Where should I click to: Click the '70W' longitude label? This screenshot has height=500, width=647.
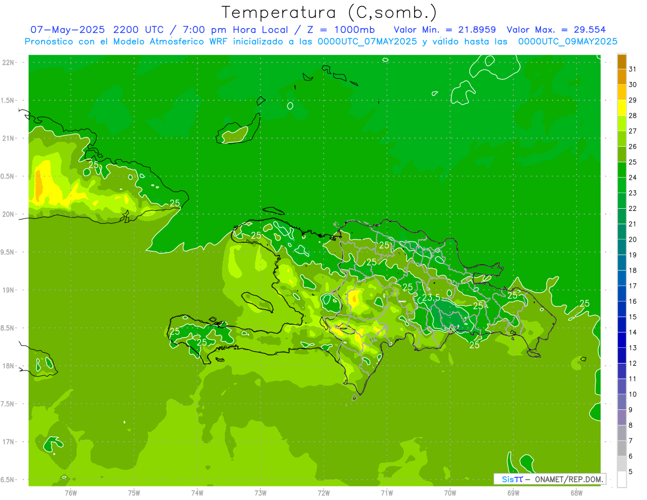click(x=450, y=492)
